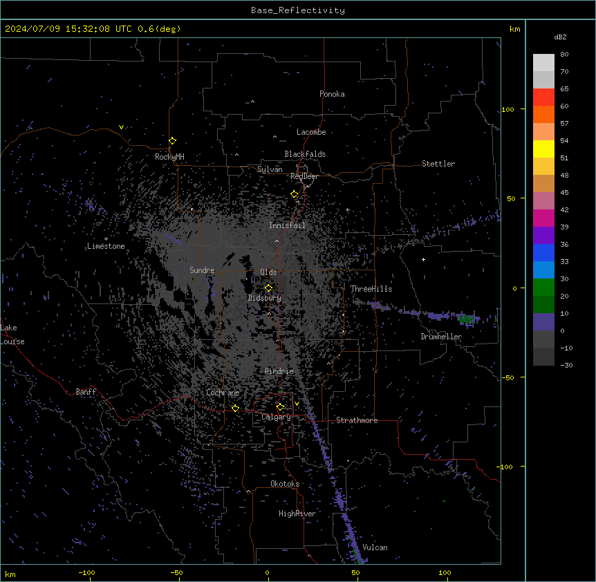Click the dBZ legend heading
The height and width of the screenshot is (582, 596).
pyautogui.click(x=560, y=37)
